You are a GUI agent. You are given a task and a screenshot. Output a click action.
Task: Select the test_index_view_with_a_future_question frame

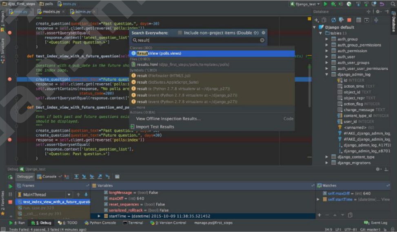pos(53,202)
